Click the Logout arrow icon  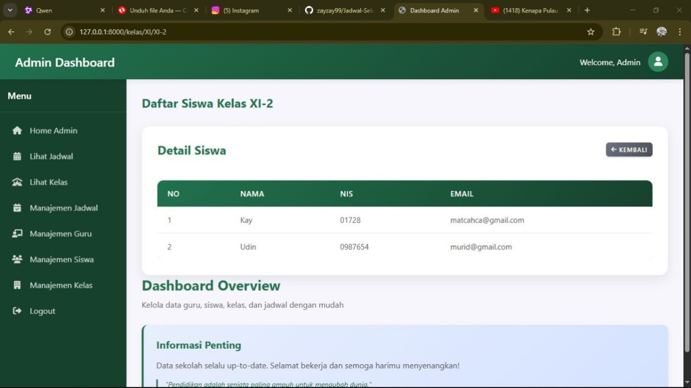17,311
